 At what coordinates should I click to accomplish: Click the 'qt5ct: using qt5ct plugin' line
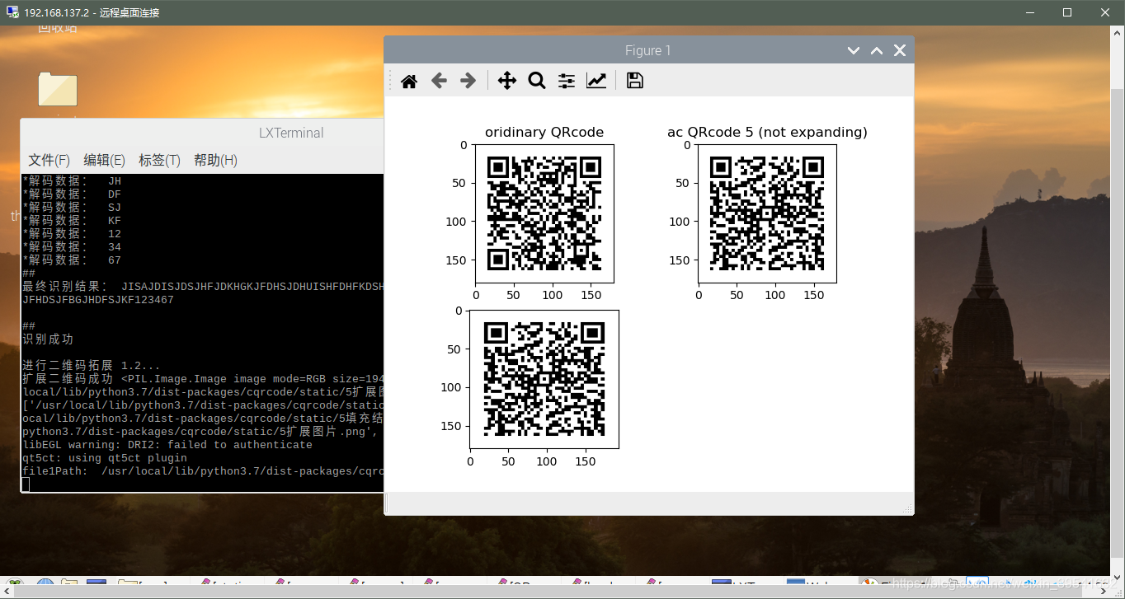(105, 458)
